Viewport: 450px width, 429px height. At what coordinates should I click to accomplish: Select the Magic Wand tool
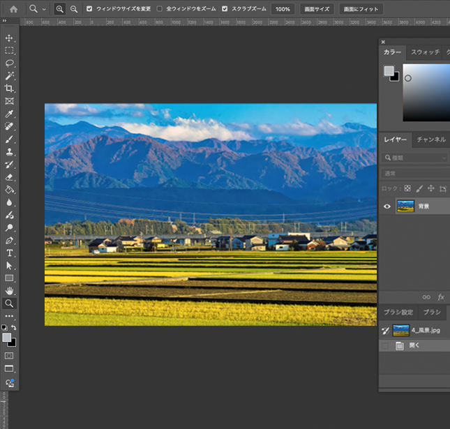coord(9,76)
